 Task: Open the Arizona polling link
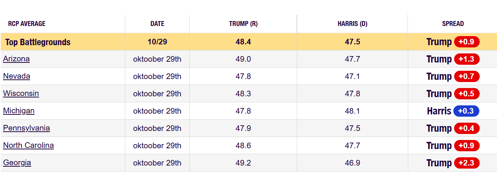pyautogui.click(x=16, y=59)
